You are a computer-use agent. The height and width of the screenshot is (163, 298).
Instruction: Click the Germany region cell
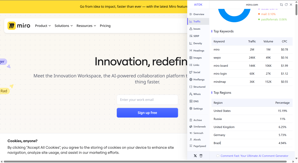[x=219, y=135]
